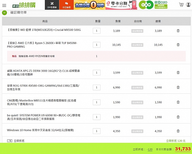192x154 pixels.
Task: Apply 欣台幣折抵 for be quiet! power supply
Action: [137, 117]
